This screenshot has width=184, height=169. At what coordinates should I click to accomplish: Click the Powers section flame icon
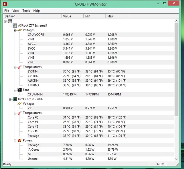click(x=19, y=140)
